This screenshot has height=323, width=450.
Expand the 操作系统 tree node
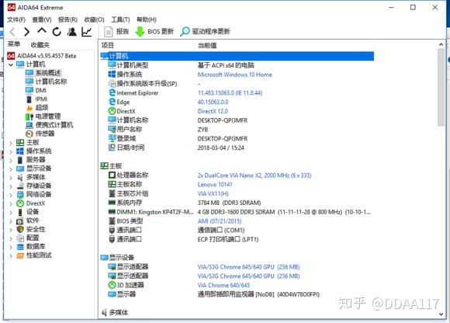(x=11, y=151)
